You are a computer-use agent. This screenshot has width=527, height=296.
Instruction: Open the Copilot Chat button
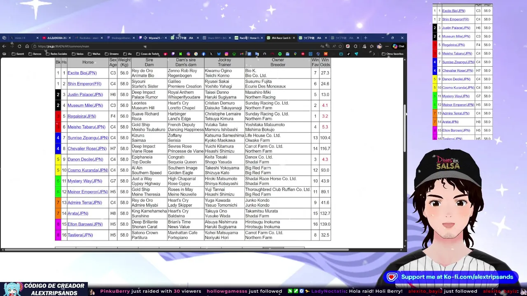pyautogui.click(x=398, y=46)
